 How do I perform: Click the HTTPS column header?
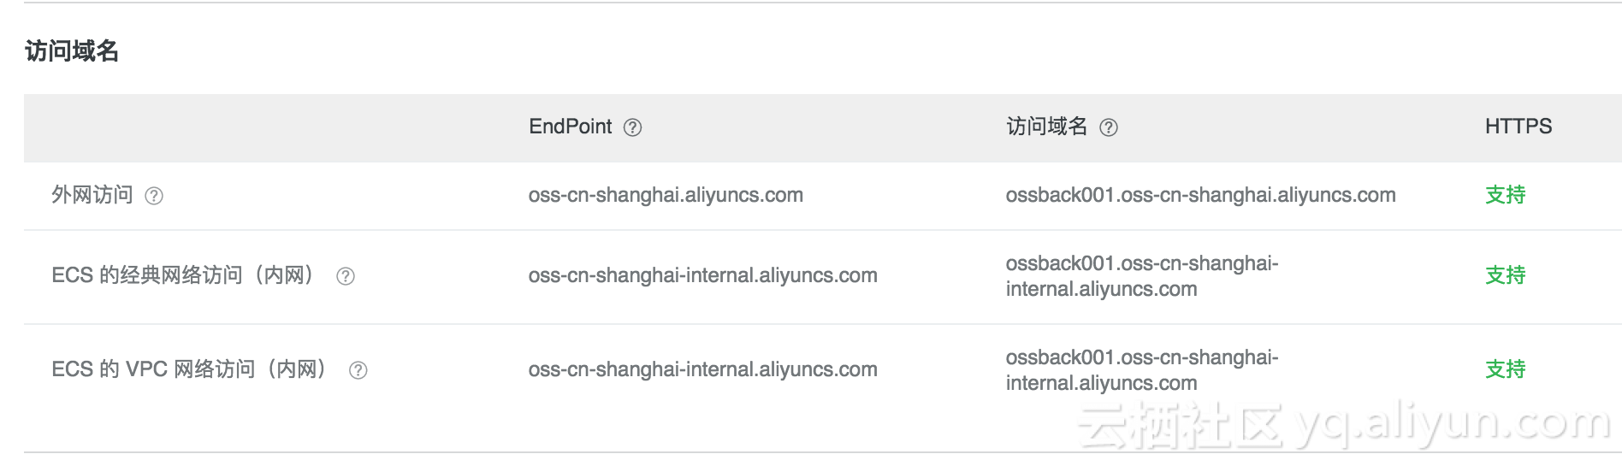[1518, 127]
